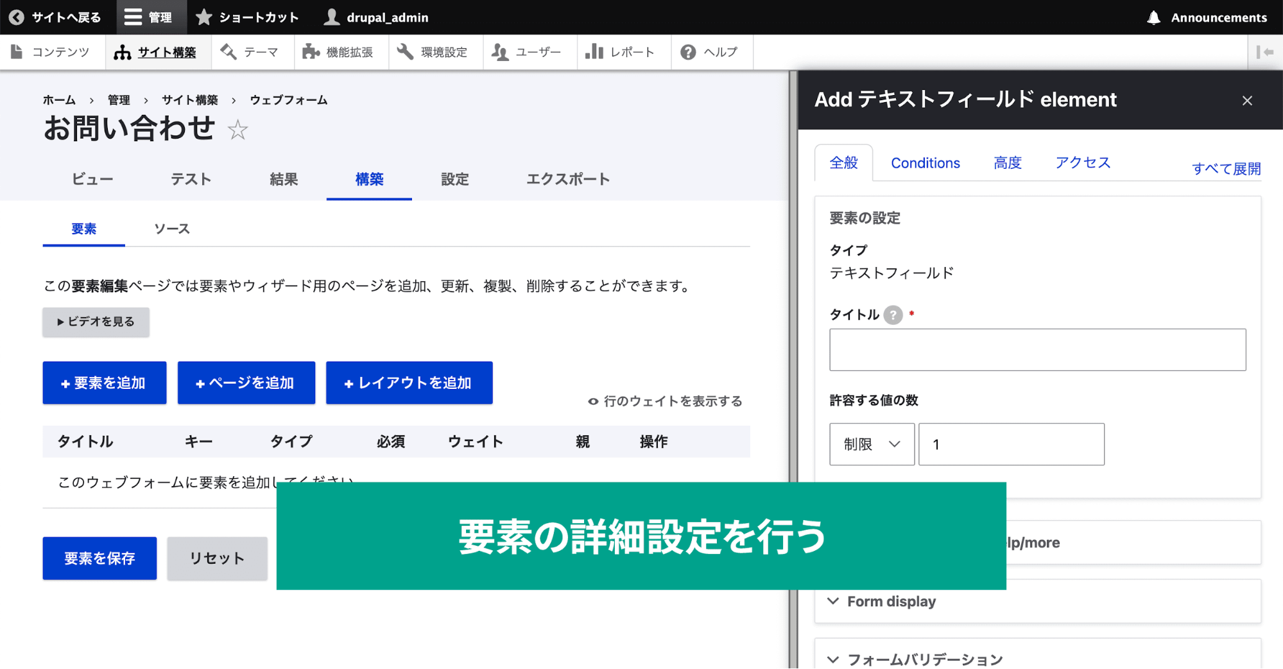
Task: Toggle 行のウェイトを表示する eye link
Action: pos(666,401)
